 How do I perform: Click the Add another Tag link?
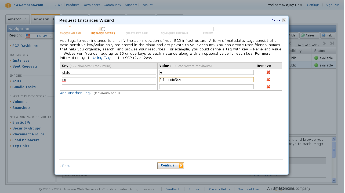point(75,93)
